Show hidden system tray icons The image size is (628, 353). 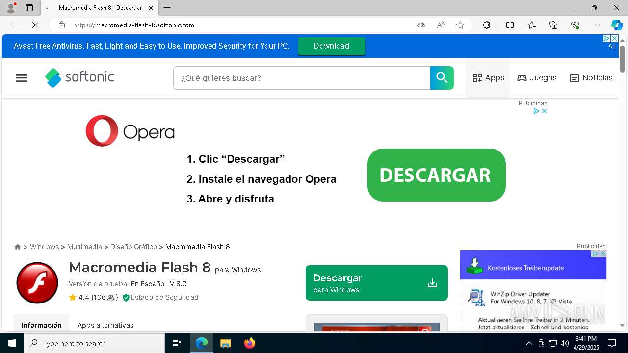(529, 343)
